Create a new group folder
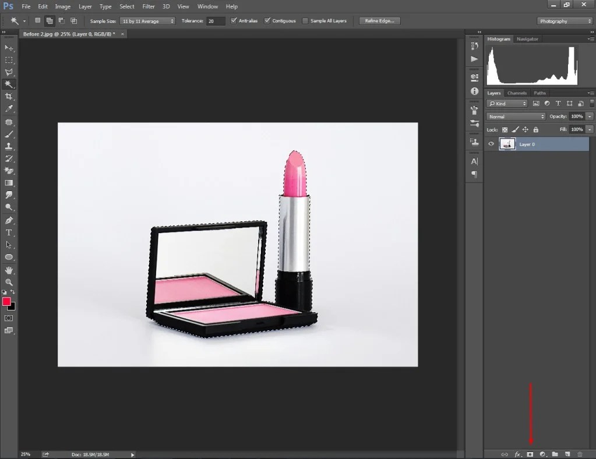 555,454
